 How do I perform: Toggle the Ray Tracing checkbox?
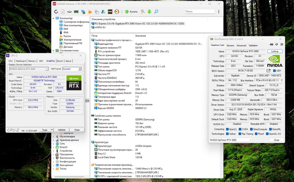(239, 134)
